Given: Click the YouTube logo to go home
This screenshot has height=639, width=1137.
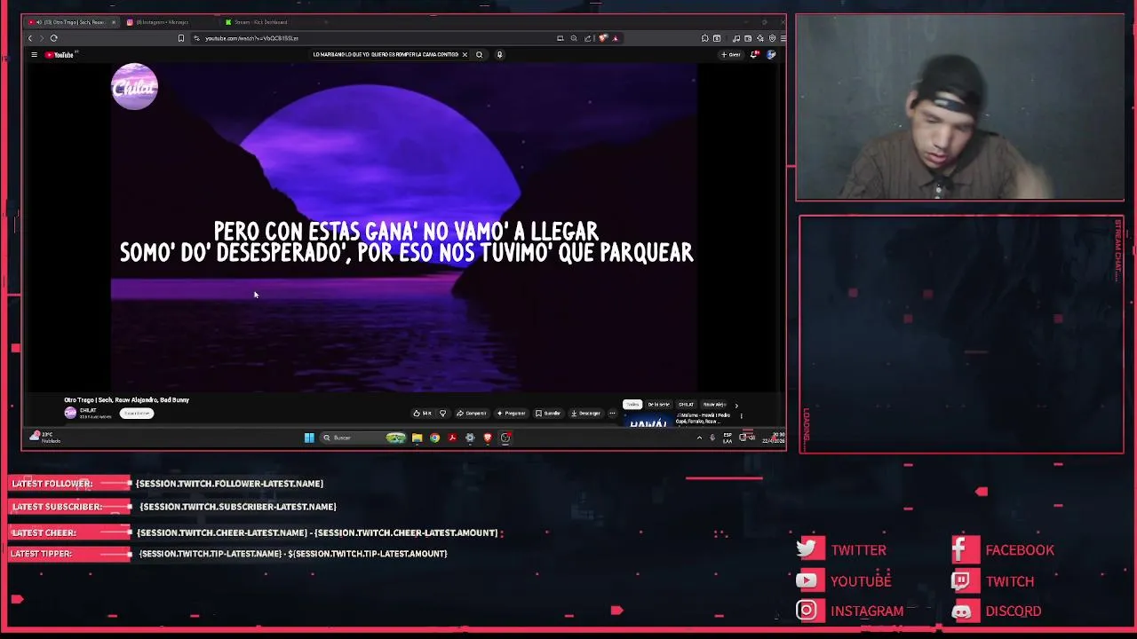Looking at the screenshot, I should [60, 55].
